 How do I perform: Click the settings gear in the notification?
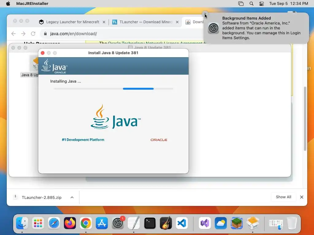[x=213, y=28]
